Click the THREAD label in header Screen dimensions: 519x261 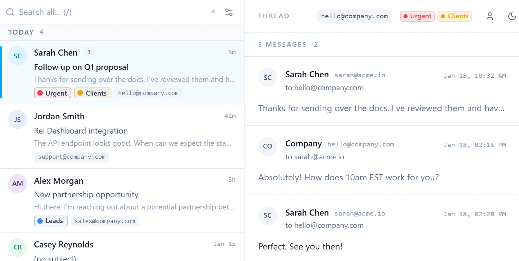274,16
